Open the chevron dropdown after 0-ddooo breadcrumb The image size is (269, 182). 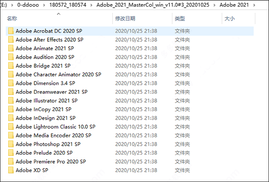pos(44,5)
